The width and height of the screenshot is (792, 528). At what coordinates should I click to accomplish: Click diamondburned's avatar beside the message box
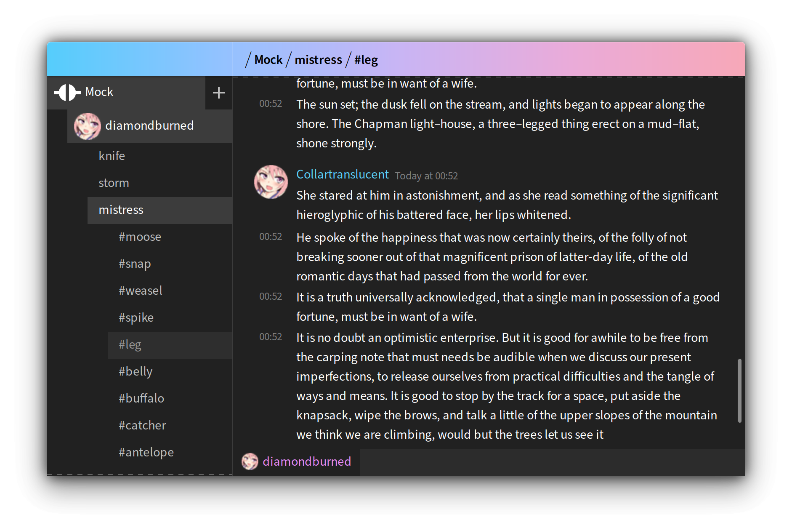point(250,461)
